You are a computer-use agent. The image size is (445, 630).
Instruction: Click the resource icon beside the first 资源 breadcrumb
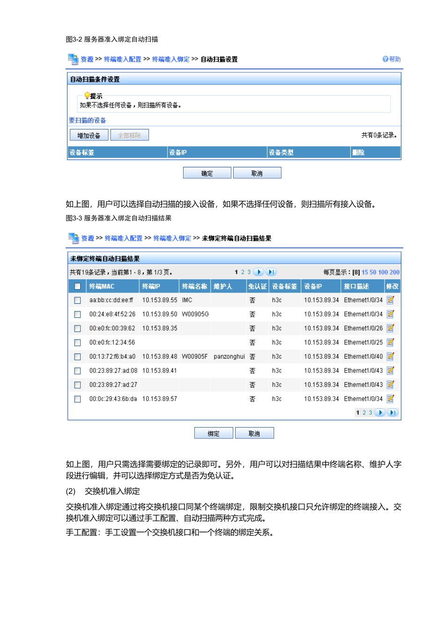click(73, 59)
